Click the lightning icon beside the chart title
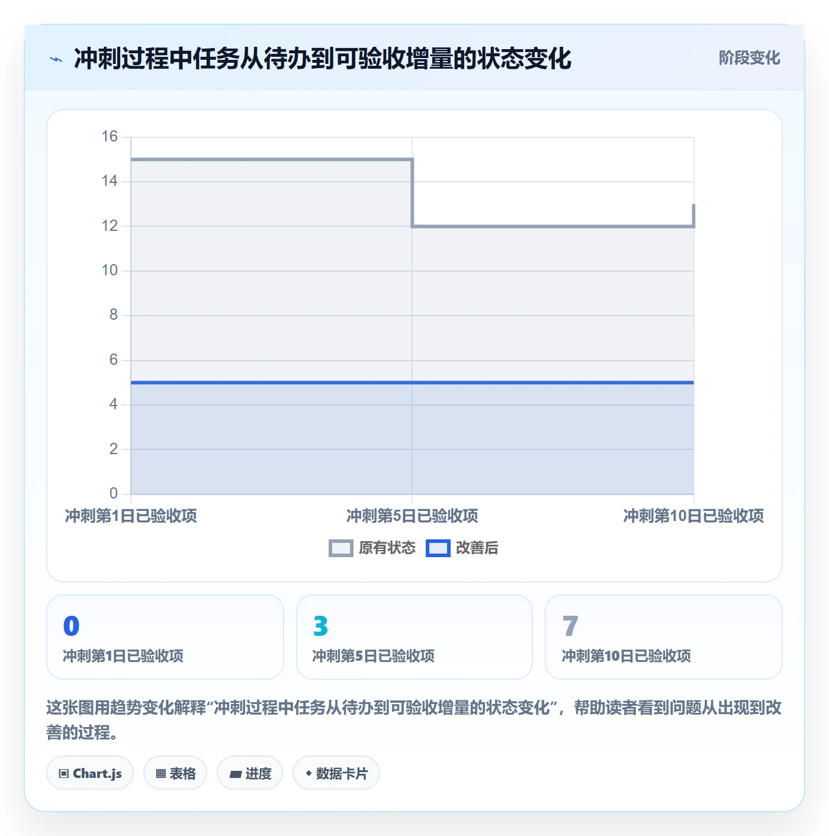This screenshot has height=836, width=829. click(x=56, y=59)
